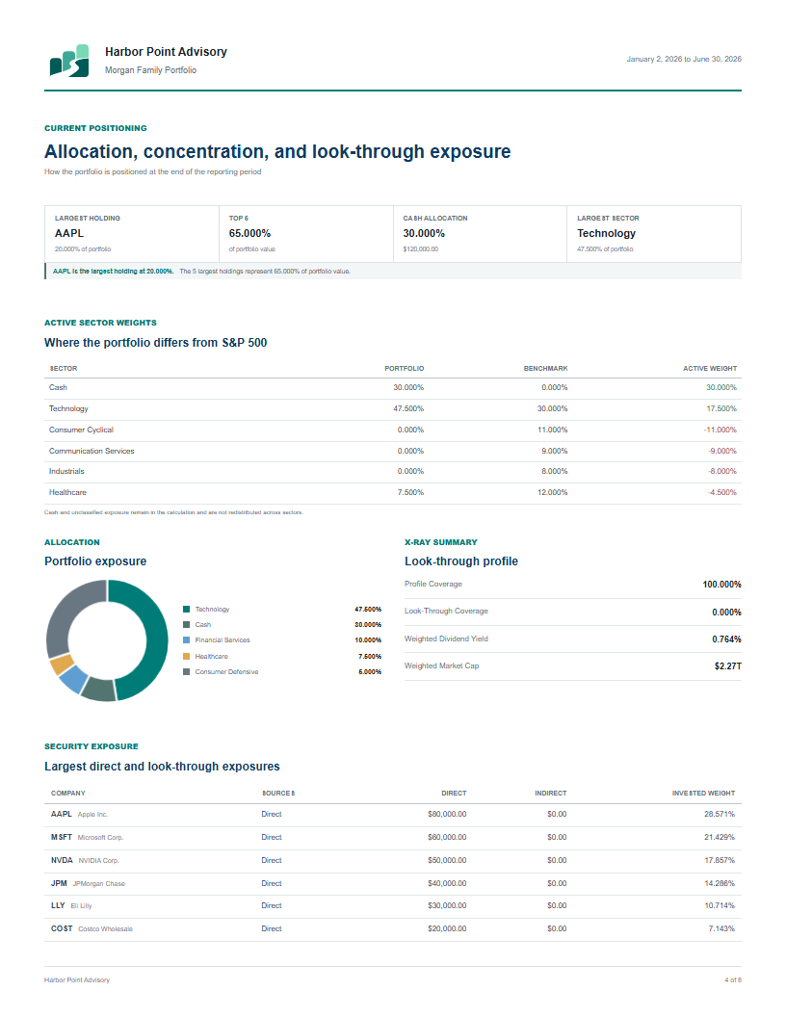Click the 'ACTIVE SECTOR WEIGHTS' section label
The image size is (786, 1017).
[x=100, y=323]
